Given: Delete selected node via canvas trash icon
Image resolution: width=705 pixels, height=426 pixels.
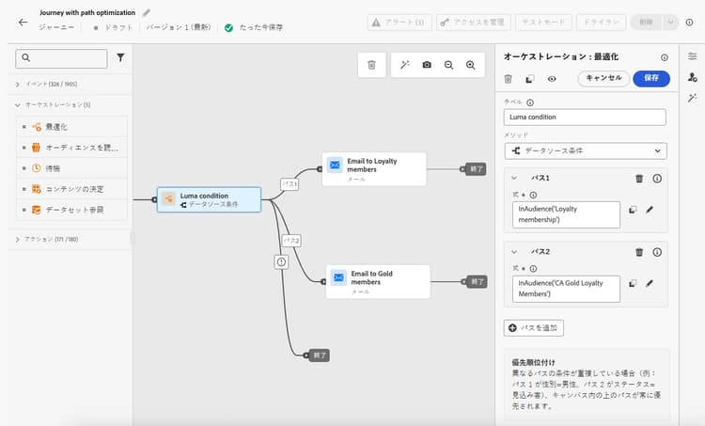Looking at the screenshot, I should (371, 65).
